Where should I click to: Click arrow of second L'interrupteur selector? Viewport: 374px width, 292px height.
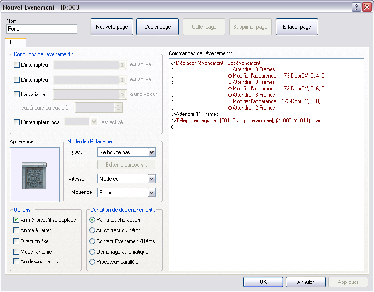click(123, 80)
